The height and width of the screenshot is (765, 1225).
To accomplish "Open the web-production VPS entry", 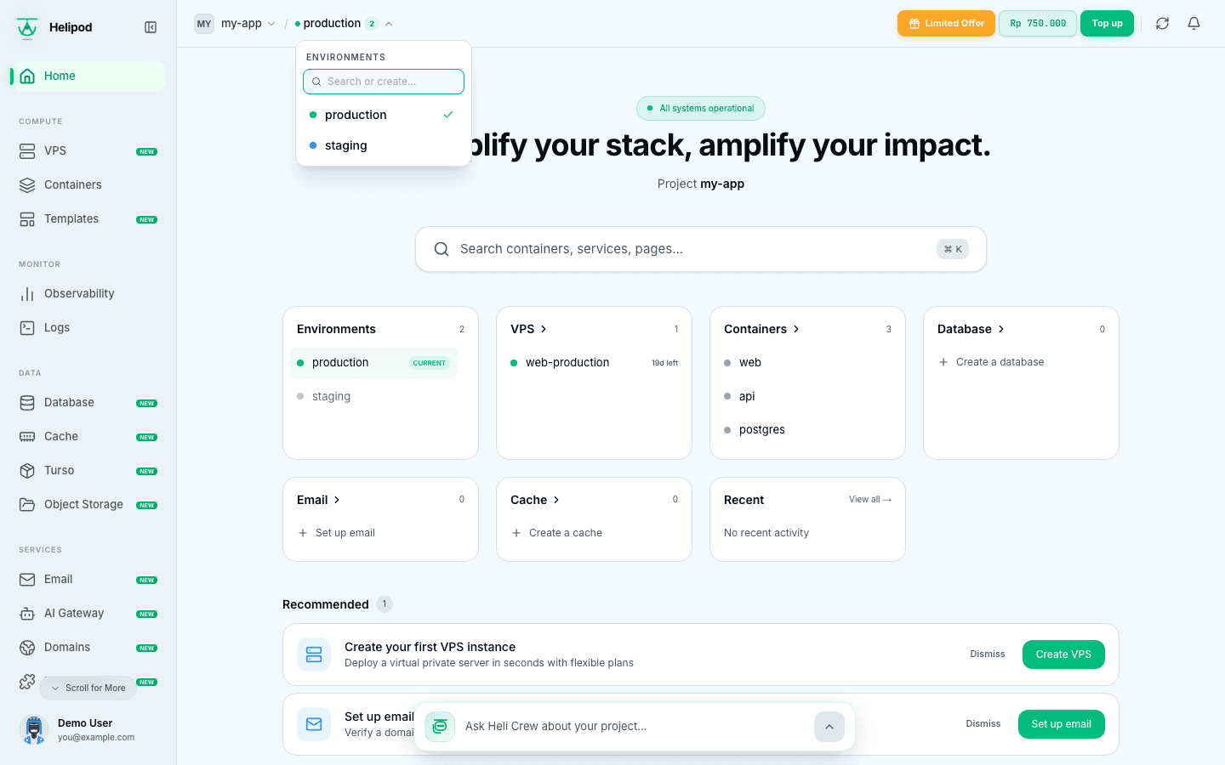I will [594, 363].
